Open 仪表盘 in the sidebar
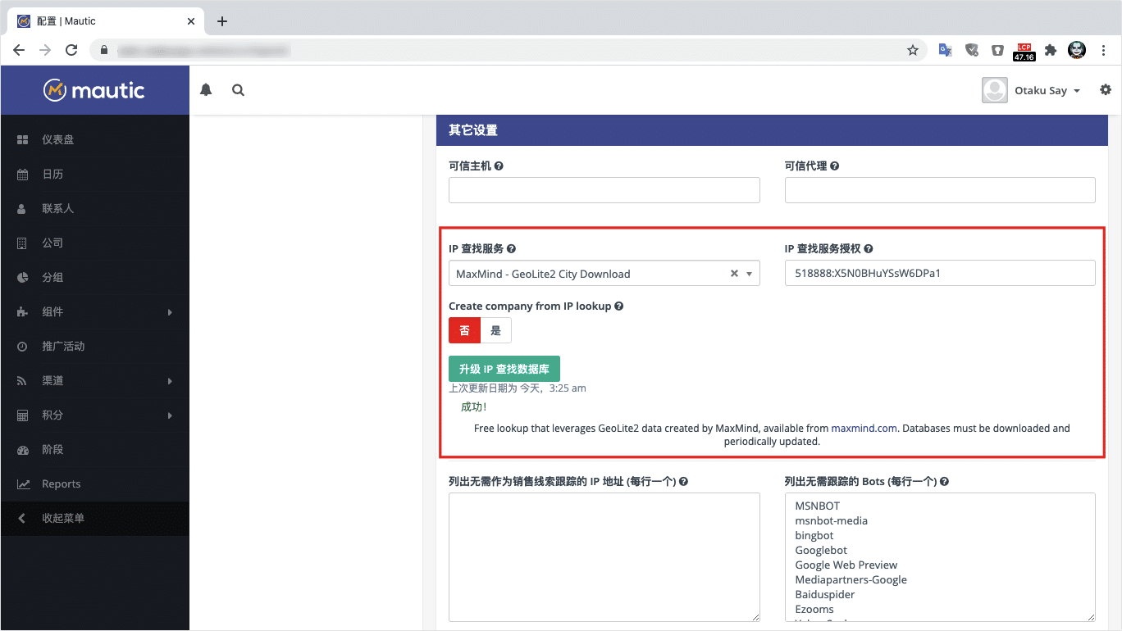The image size is (1122, 631). tap(94, 140)
